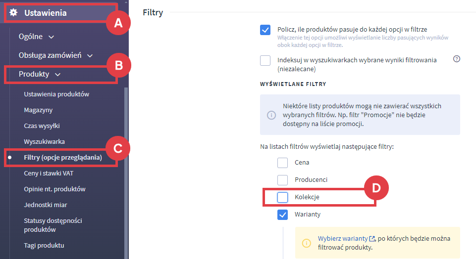Viewport: 476px width, 259px height.
Task: Open Ustawienia produktów menu item
Action: [56, 94]
